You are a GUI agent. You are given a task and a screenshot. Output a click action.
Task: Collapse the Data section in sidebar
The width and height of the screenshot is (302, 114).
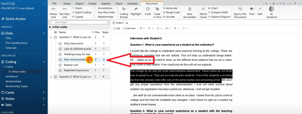coord(44,33)
